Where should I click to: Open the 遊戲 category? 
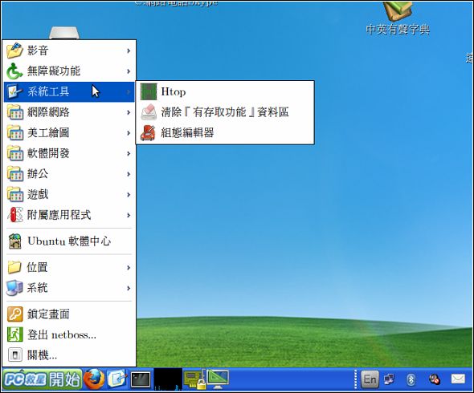[69, 194]
